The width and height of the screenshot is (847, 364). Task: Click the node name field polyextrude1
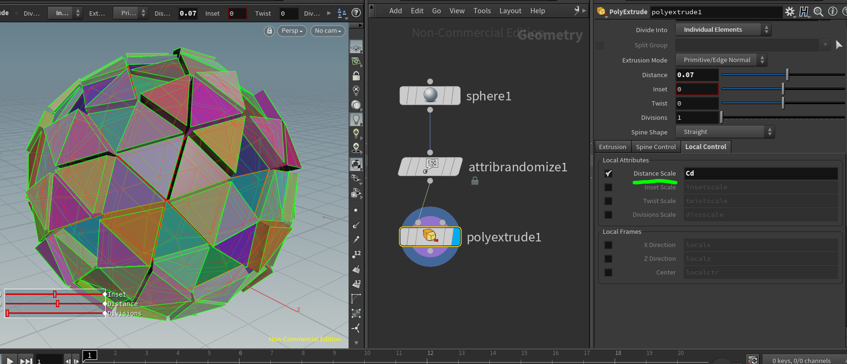pyautogui.click(x=716, y=12)
